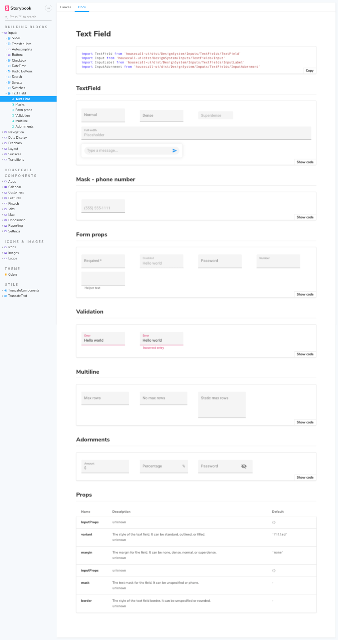This screenshot has height=640, width=338.
Task: Click the Slider component icon
Action: [9, 38]
